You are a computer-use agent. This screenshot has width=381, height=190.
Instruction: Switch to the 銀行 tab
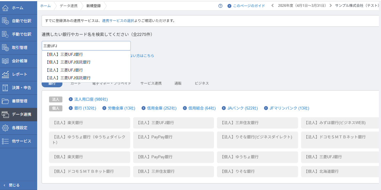point(52,84)
